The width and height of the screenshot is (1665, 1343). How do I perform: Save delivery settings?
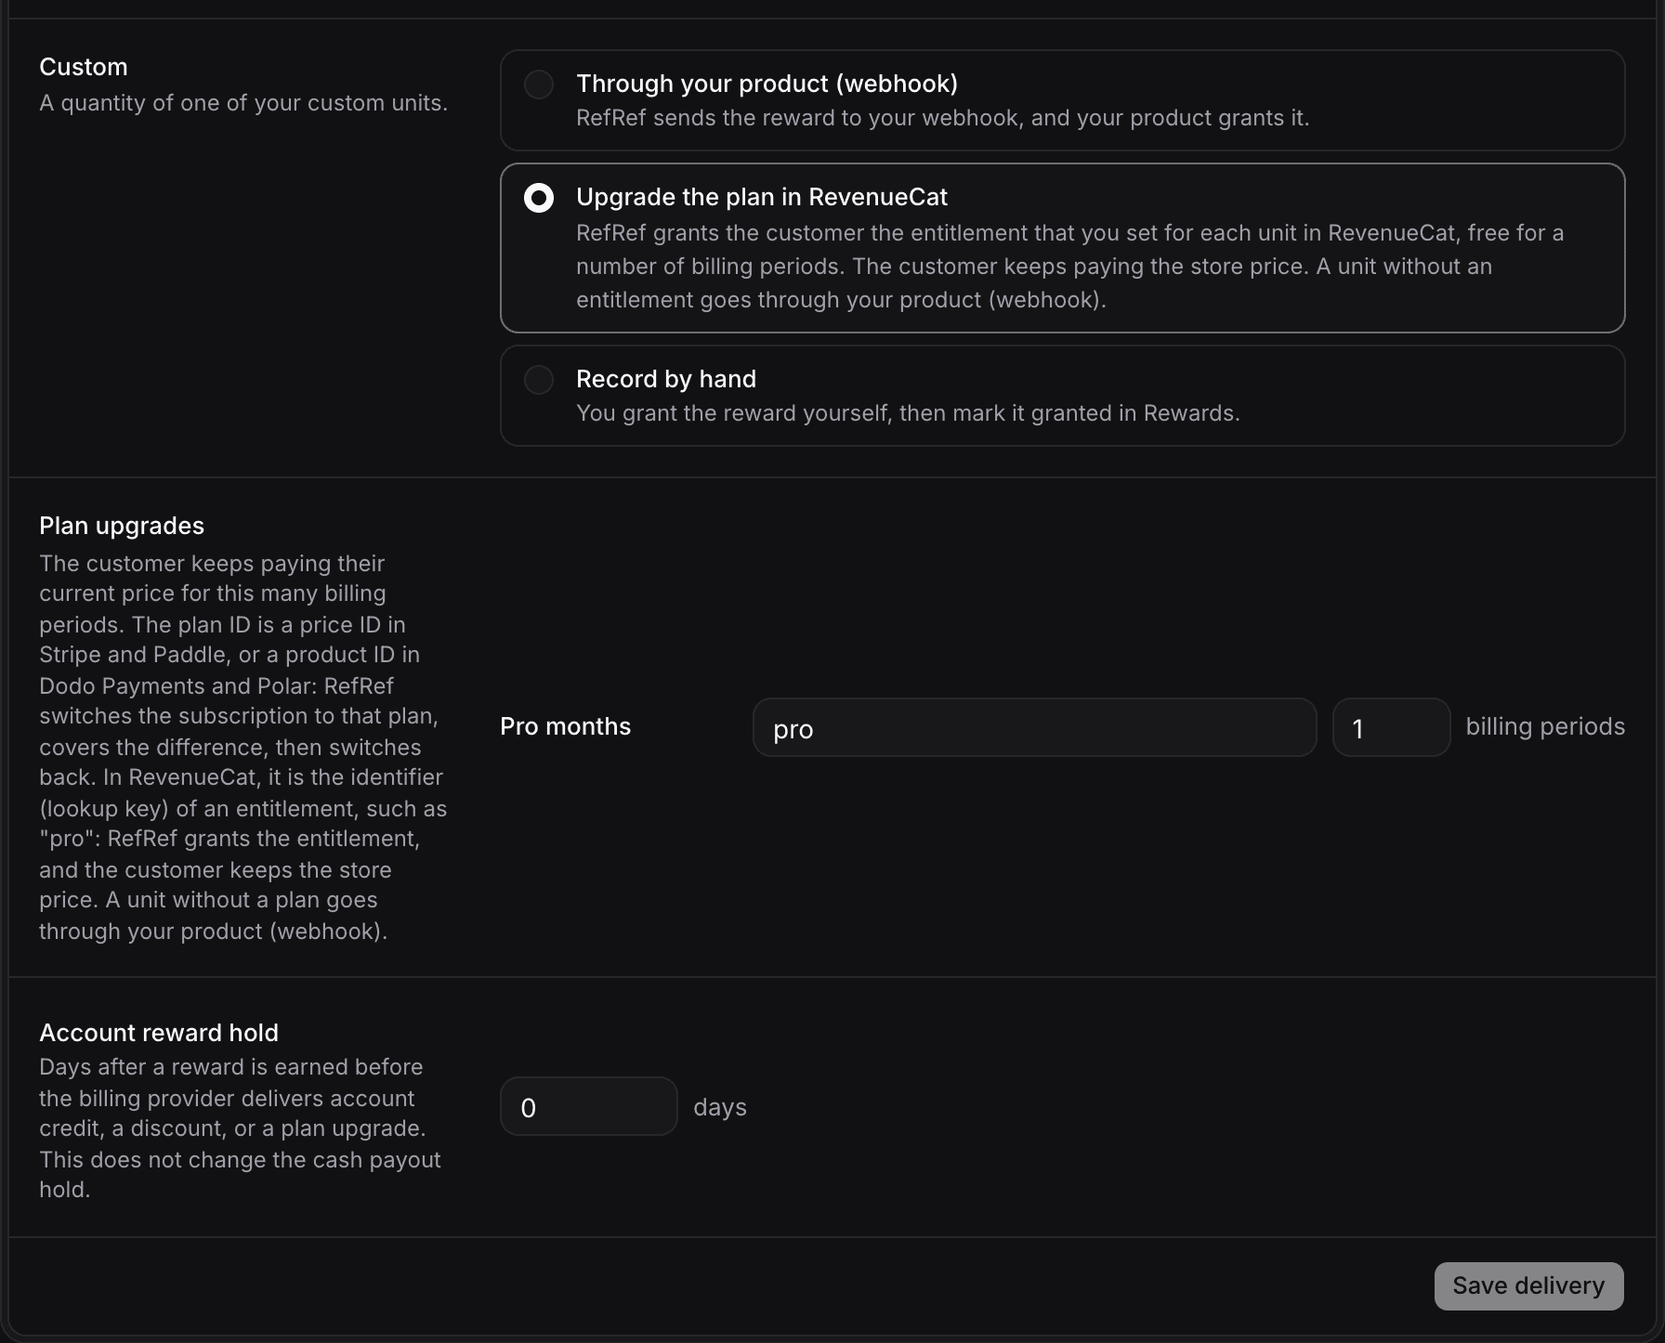[x=1528, y=1286]
